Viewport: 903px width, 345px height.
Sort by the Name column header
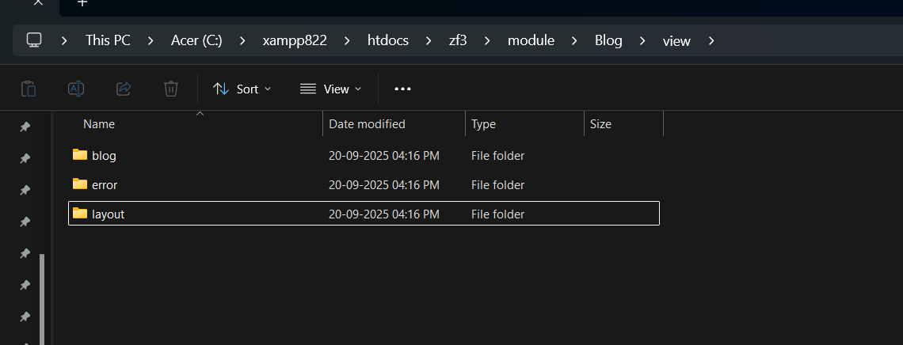point(99,124)
